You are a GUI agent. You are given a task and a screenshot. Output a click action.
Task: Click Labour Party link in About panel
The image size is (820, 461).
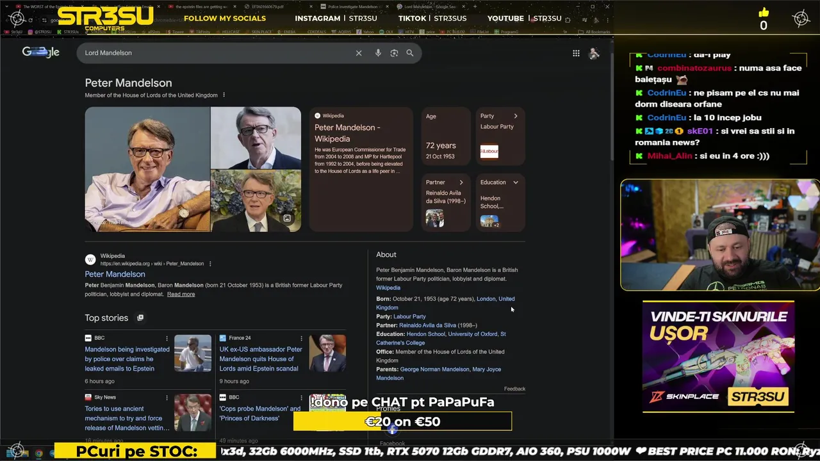(x=409, y=316)
